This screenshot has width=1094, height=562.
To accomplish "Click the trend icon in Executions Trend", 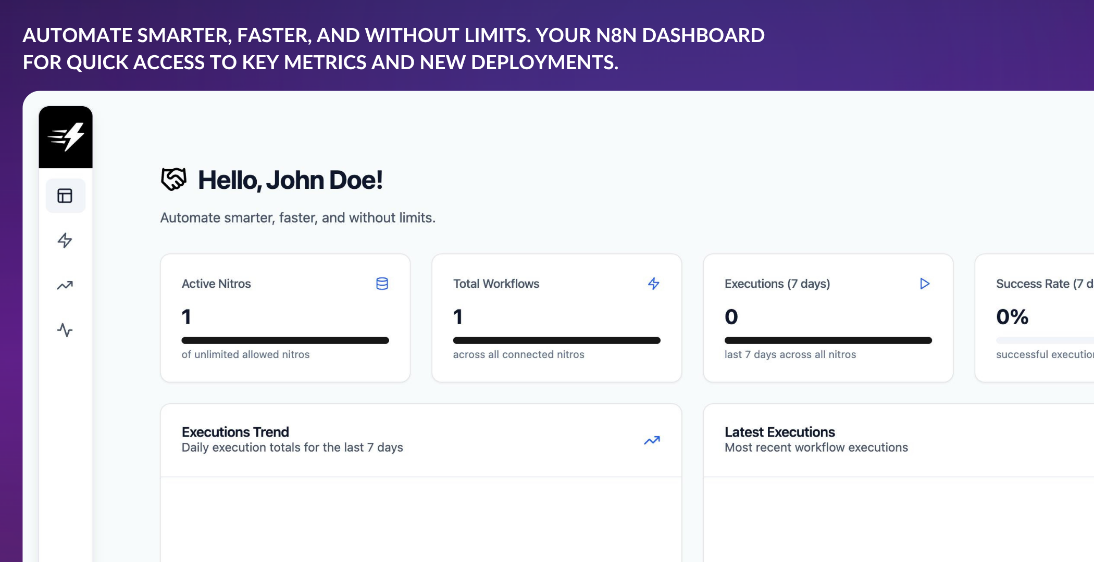I will (x=652, y=441).
